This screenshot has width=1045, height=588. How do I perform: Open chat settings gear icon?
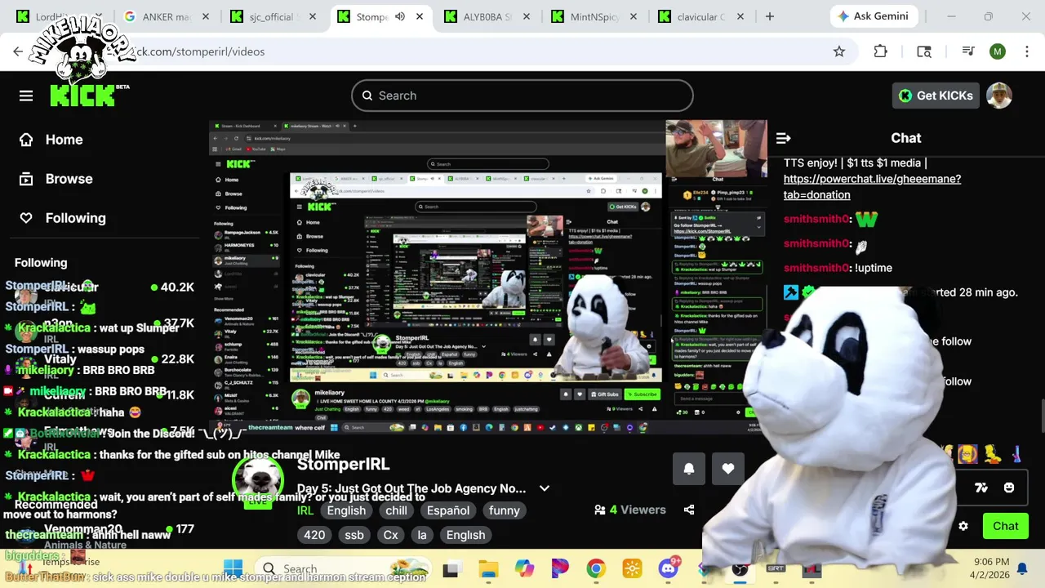click(x=963, y=526)
